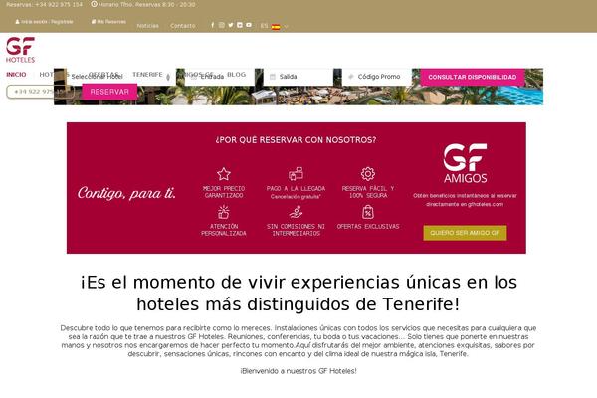The height and width of the screenshot is (398, 597).
Task: Open the YouTube social icon
Action: 249,25
